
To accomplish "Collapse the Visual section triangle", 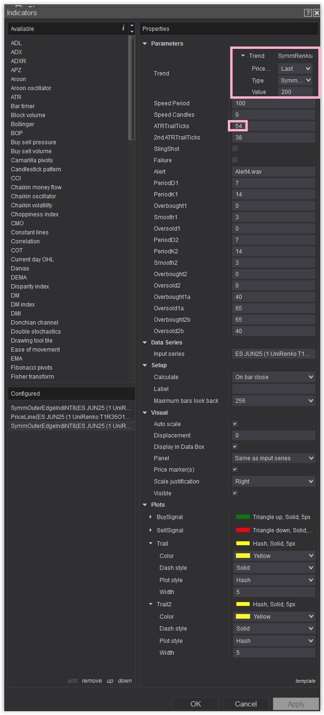I will (x=145, y=413).
